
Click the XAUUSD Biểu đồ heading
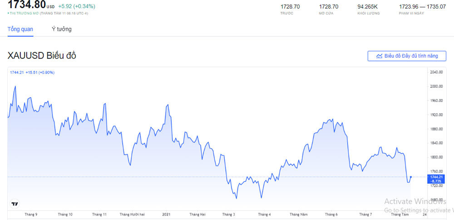(x=42, y=55)
